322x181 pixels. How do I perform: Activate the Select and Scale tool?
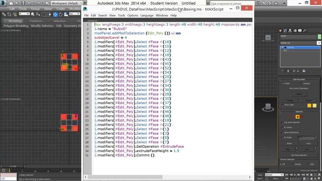(66, 14)
